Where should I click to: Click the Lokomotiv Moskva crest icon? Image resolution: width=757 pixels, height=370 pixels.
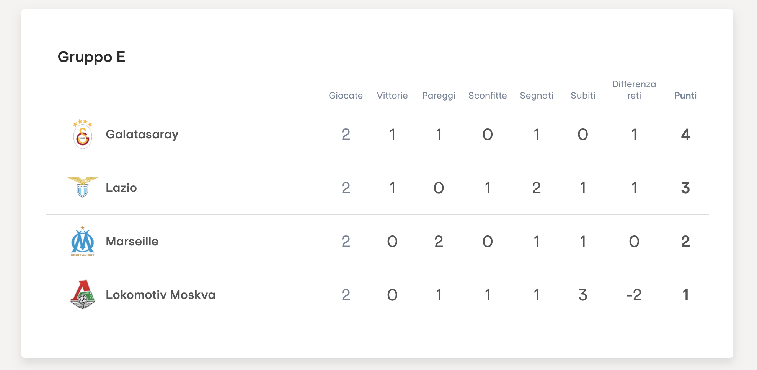point(83,294)
